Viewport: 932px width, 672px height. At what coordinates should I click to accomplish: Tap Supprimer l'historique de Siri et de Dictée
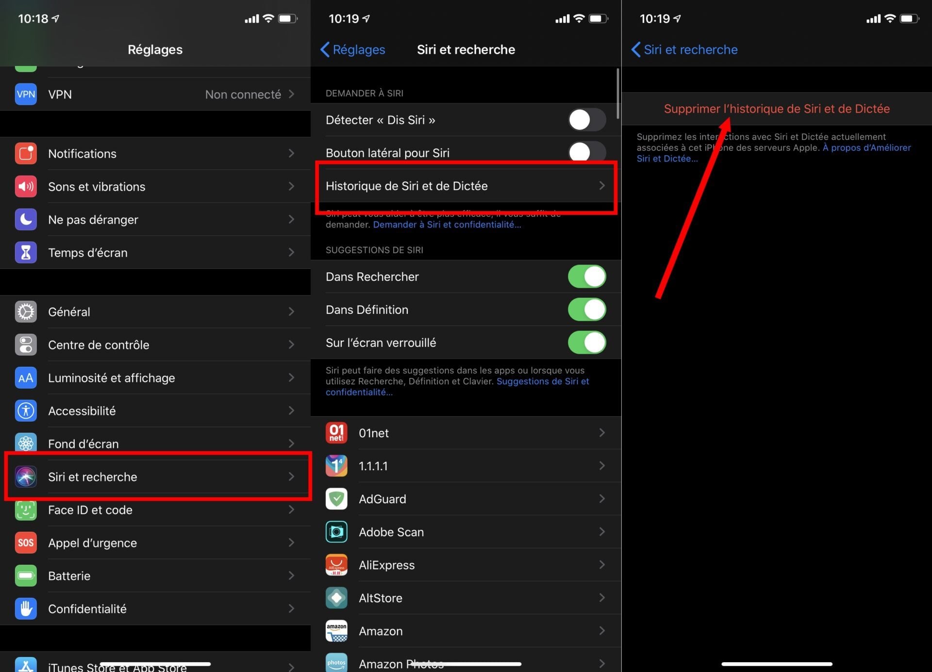tap(776, 109)
